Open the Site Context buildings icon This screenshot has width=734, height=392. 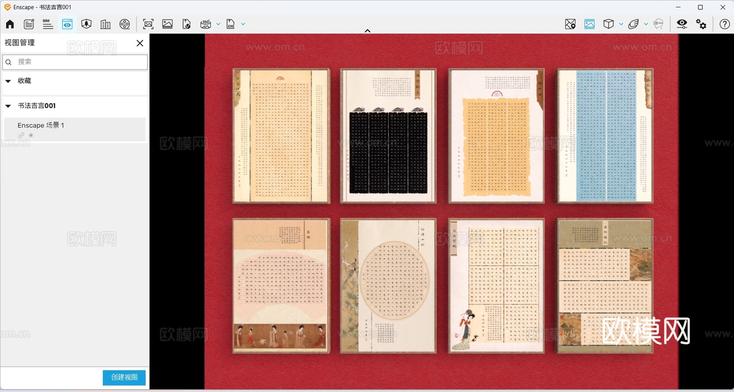point(105,24)
